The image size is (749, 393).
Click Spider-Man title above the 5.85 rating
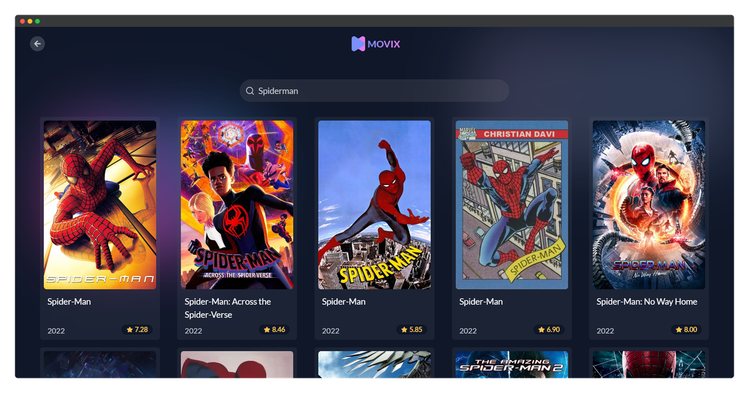[343, 302]
